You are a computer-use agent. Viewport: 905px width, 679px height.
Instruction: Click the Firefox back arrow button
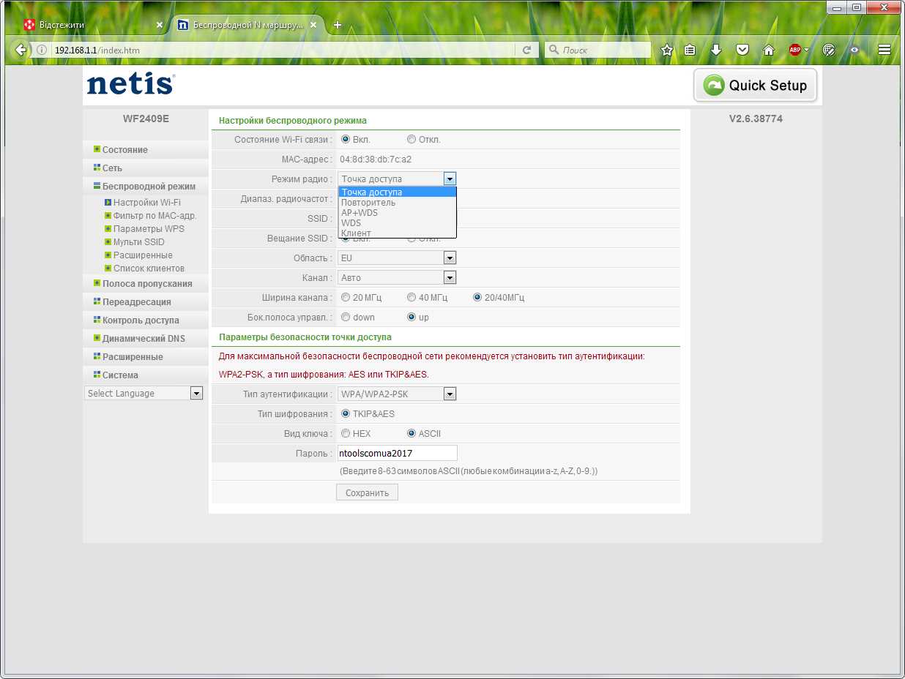pyautogui.click(x=21, y=50)
